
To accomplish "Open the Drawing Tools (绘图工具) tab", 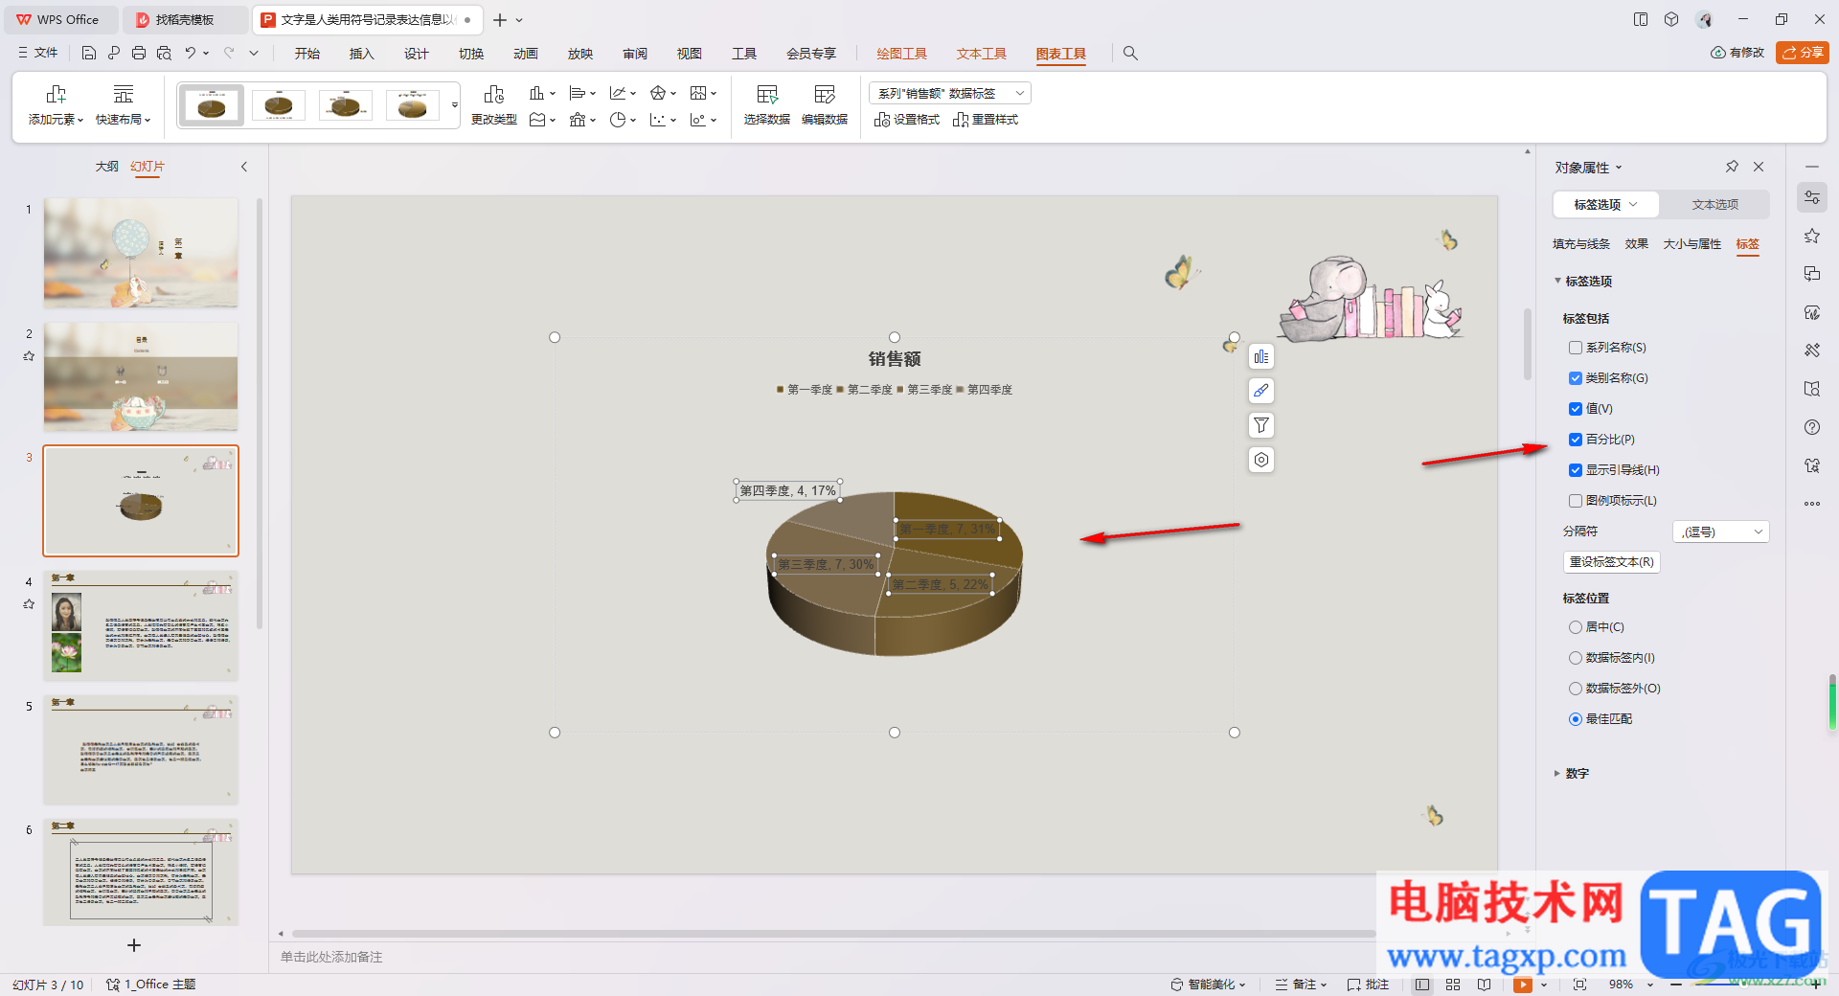I will point(901,54).
